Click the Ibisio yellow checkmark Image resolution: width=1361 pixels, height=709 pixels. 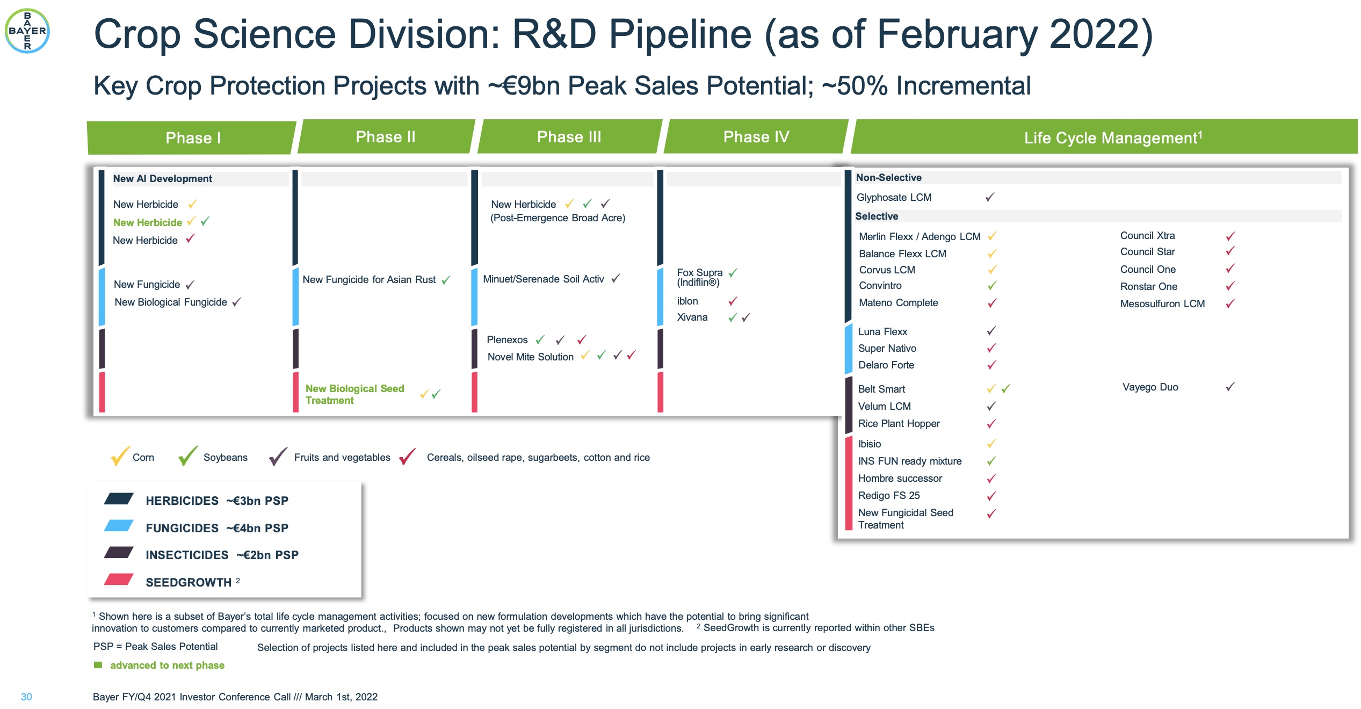coord(991,444)
